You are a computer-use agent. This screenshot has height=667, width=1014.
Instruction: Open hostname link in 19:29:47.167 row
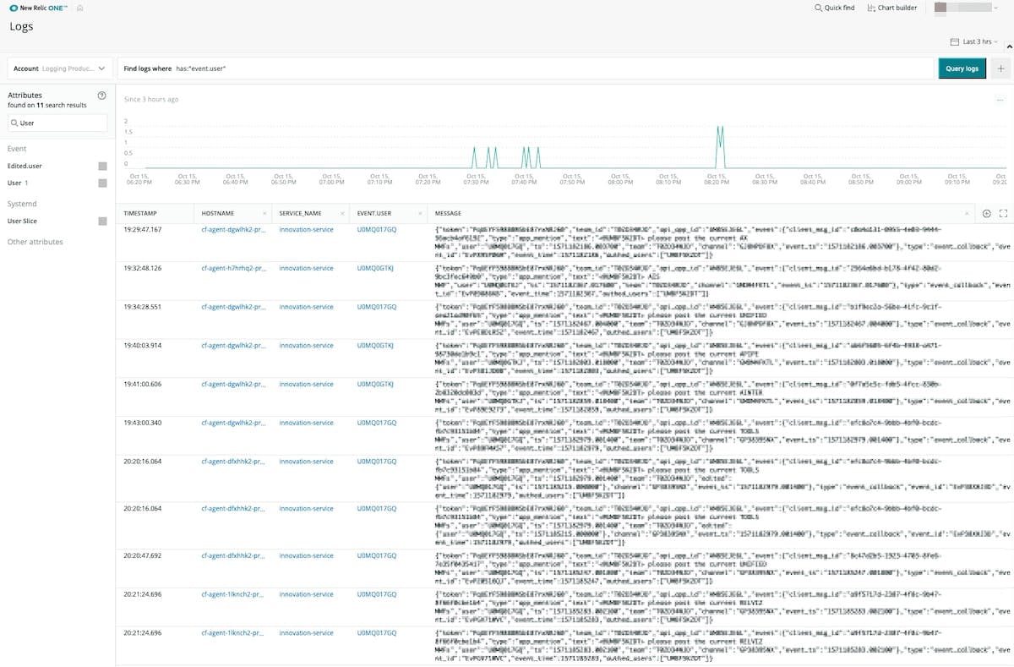tap(233, 229)
